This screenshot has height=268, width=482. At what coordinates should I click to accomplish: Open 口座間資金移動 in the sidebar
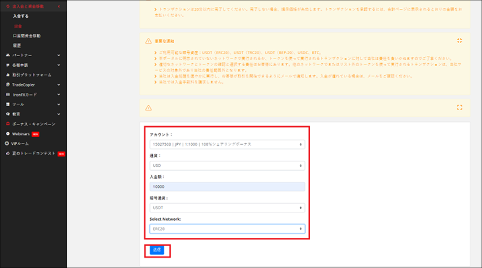[26, 36]
